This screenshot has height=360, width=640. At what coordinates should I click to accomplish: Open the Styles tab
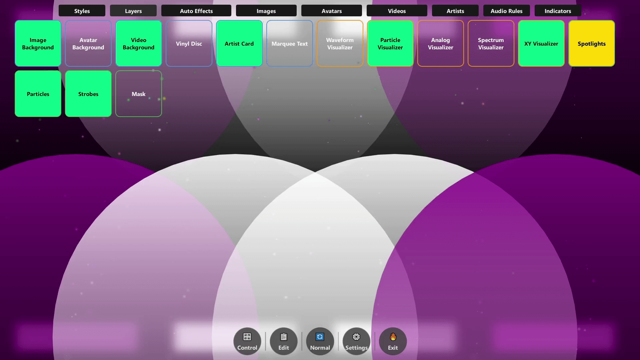click(82, 11)
